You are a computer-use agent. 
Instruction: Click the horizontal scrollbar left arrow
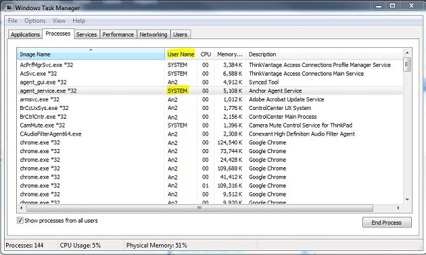pos(22,208)
